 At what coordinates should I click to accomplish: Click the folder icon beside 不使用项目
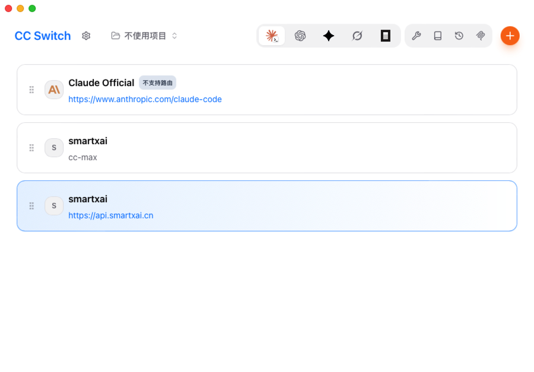click(x=116, y=36)
